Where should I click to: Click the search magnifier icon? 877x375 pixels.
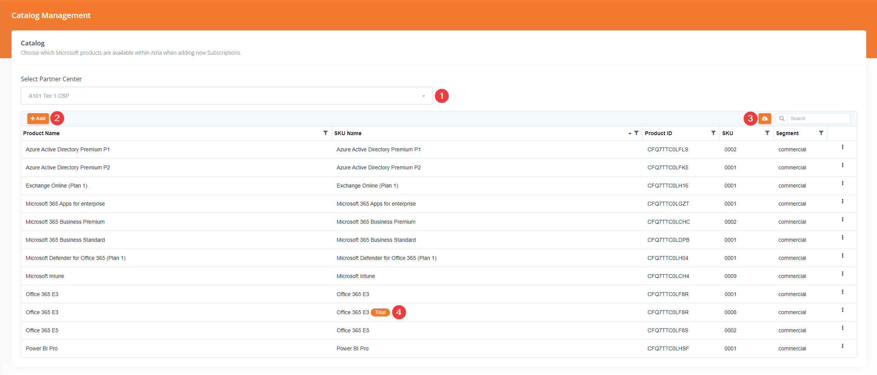click(x=782, y=119)
